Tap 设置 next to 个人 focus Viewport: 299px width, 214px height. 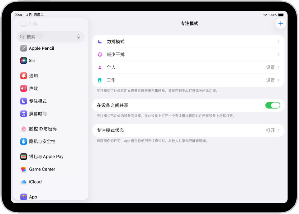271,67
